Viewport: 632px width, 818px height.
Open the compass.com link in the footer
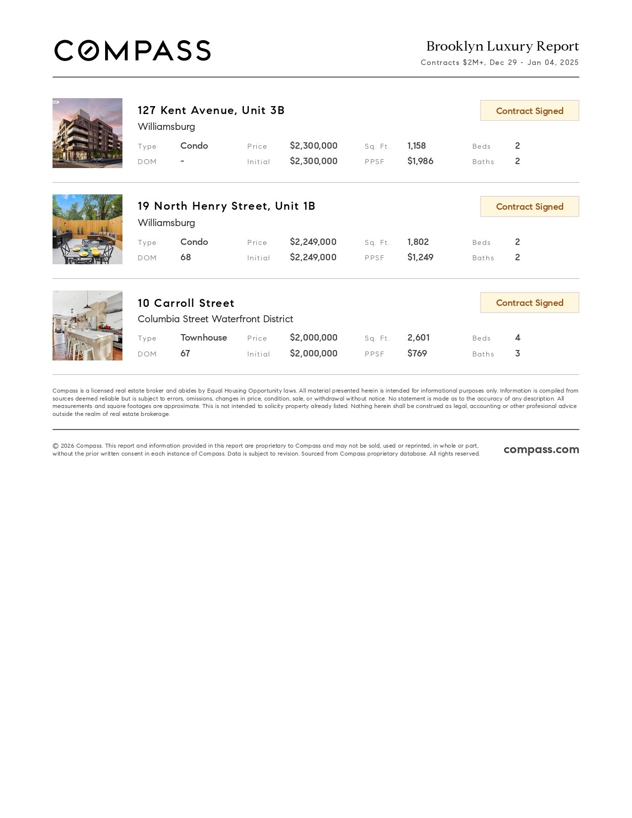pyautogui.click(x=541, y=449)
